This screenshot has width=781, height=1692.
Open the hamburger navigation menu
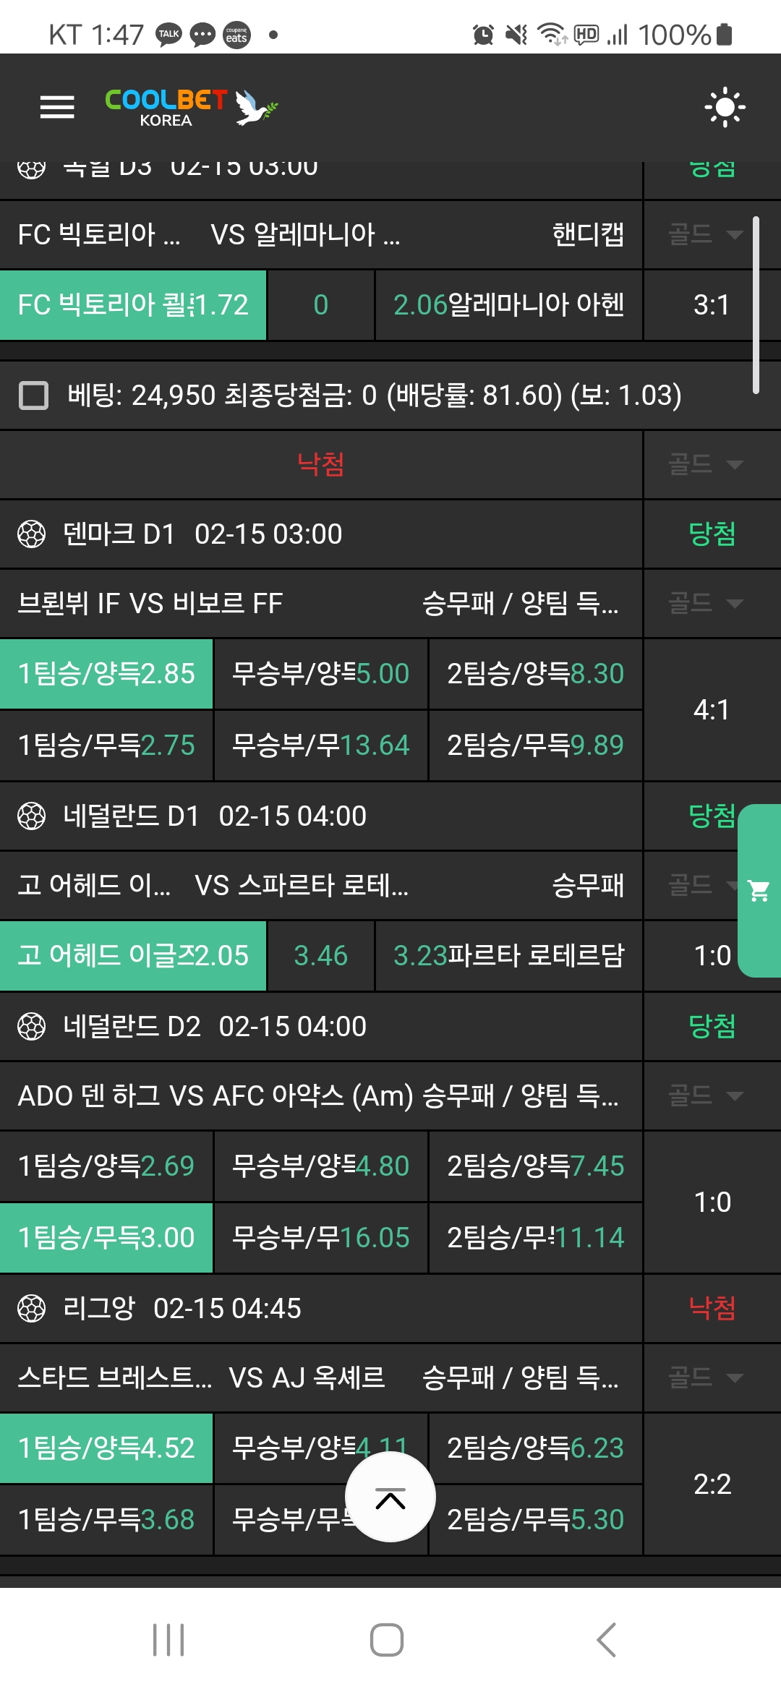(x=57, y=107)
